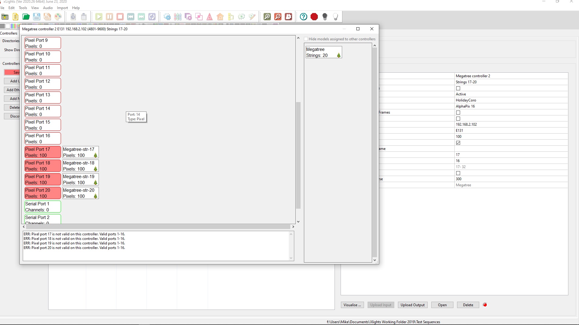The image size is (579, 325).
Task: Click the color palette icon
Action: pyautogui.click(x=58, y=17)
